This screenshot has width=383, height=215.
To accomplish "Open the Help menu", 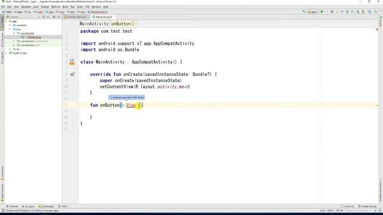I will point(106,7).
